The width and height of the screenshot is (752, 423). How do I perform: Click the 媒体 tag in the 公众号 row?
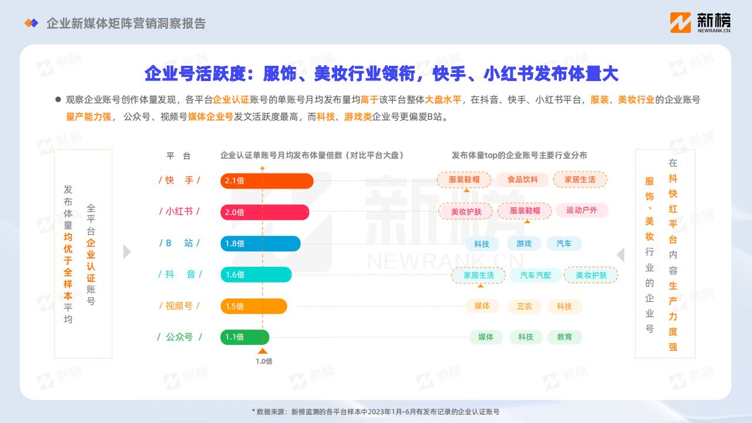coord(486,337)
